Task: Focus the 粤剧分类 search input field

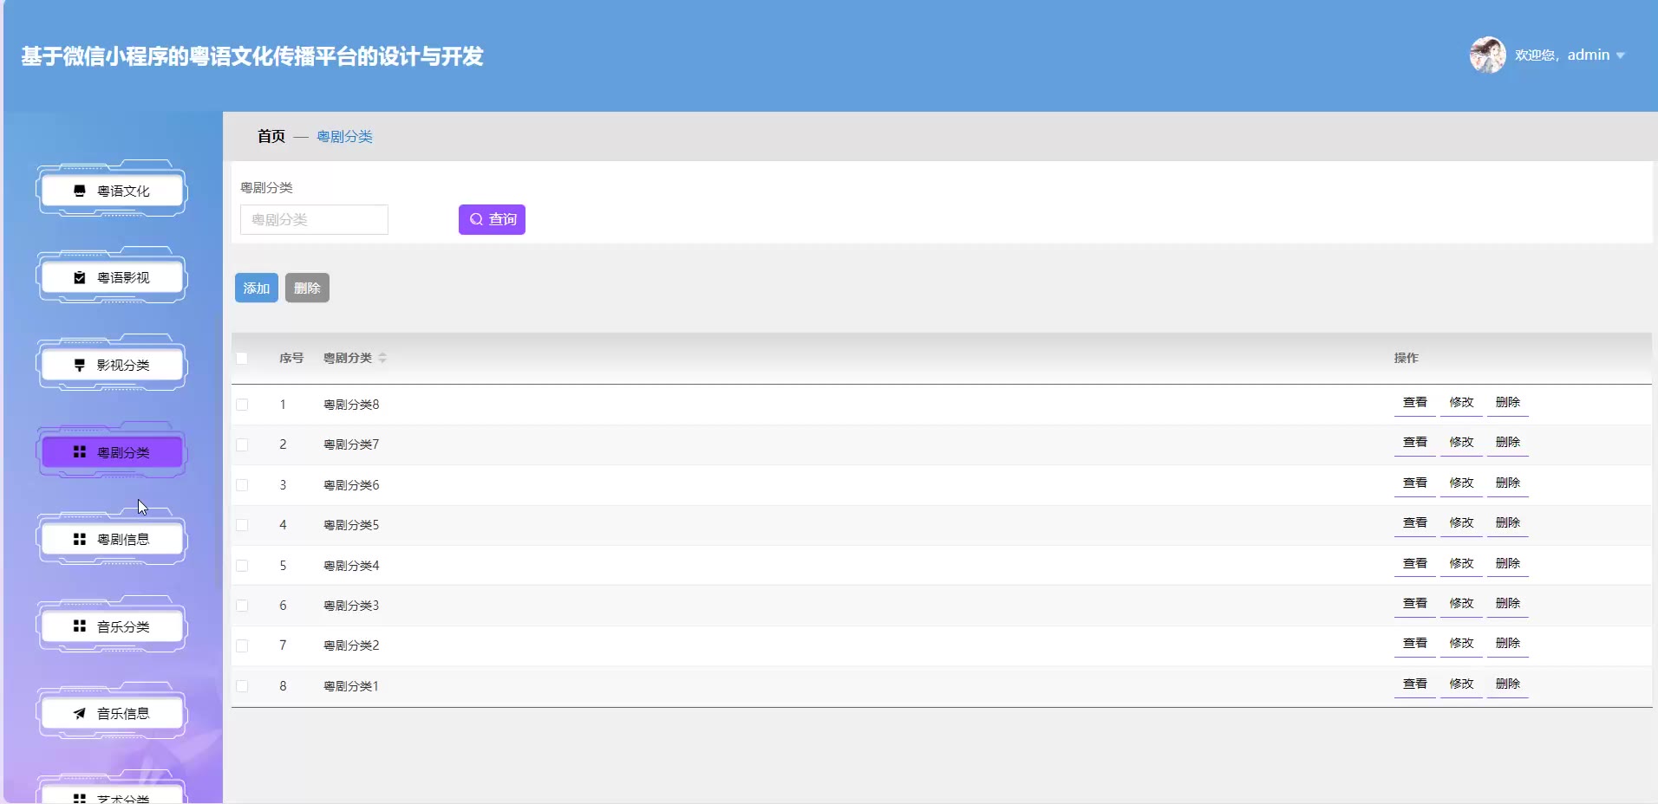Action: pyautogui.click(x=314, y=219)
